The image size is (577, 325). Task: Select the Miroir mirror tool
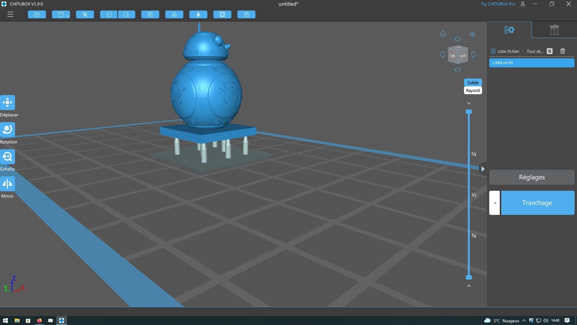click(x=8, y=184)
